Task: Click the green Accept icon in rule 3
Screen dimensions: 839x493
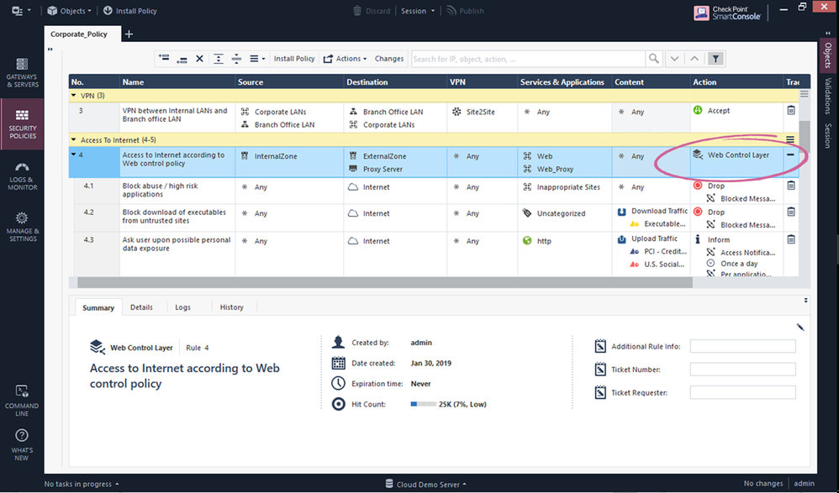Action: point(697,110)
